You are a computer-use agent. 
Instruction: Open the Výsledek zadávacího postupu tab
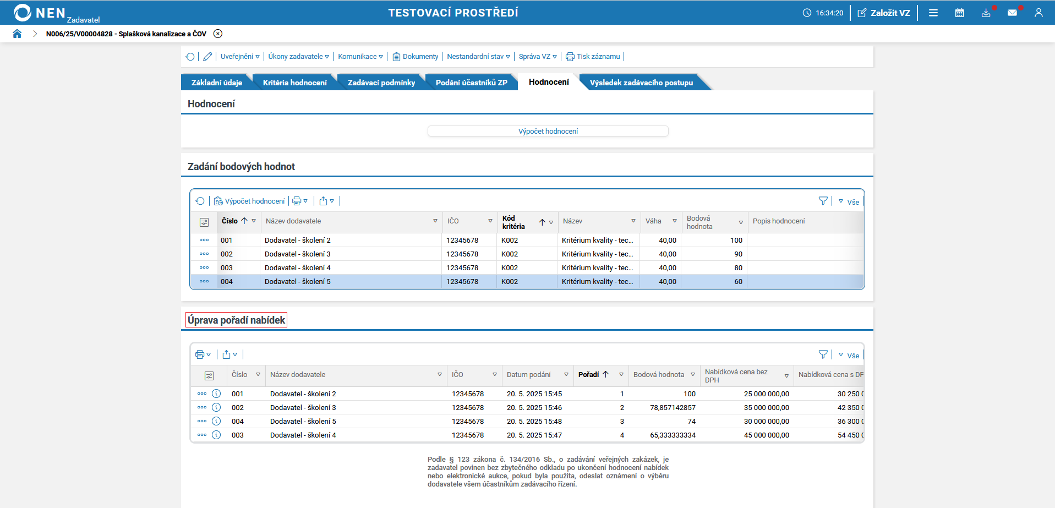pos(641,83)
